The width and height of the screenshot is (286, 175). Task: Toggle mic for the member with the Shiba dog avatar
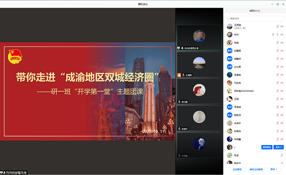(277, 43)
